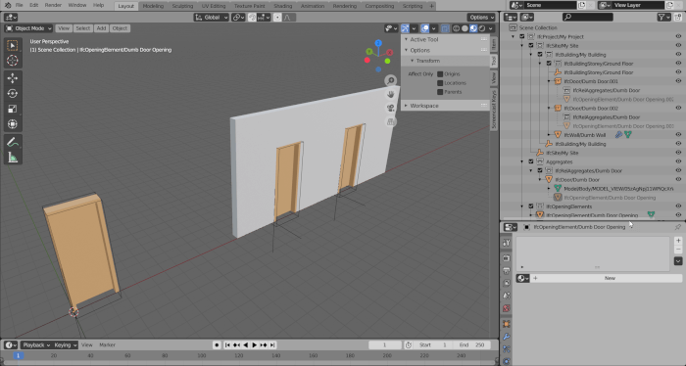Pick the Measure tool
The image size is (686, 366).
click(12, 158)
